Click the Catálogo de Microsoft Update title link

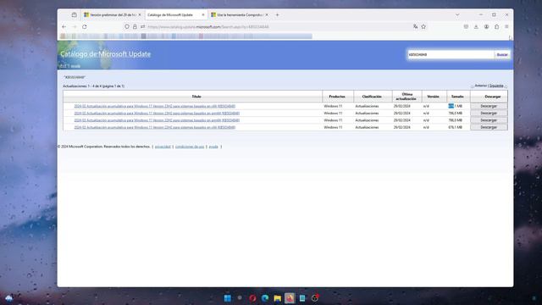(x=105, y=54)
